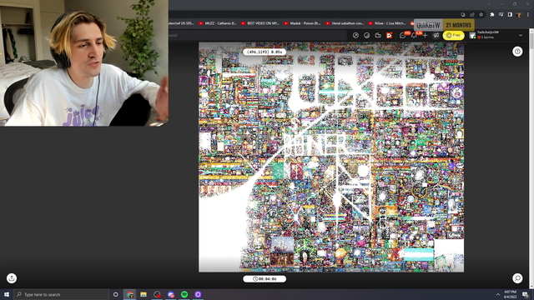Open the Reddit live video icon
534x300 pixels.
click(x=378, y=35)
